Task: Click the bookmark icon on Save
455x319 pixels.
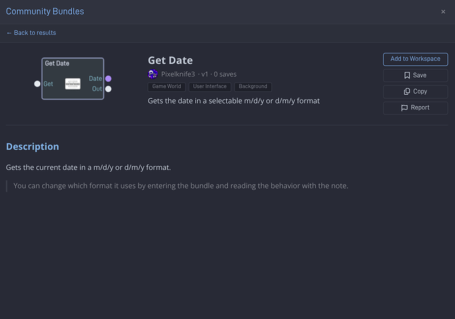Action: [x=407, y=75]
